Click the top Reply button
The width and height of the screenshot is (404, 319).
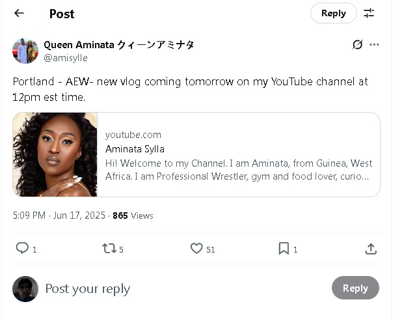333,13
